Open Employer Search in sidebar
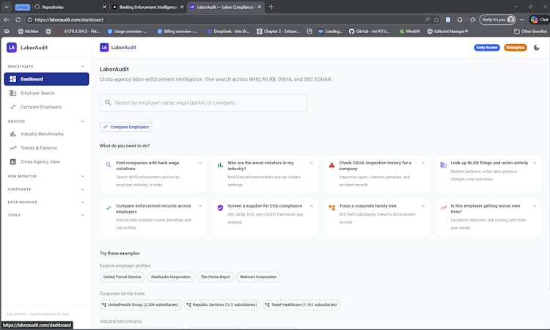Image resolution: width=550 pixels, height=330 pixels. click(x=37, y=93)
